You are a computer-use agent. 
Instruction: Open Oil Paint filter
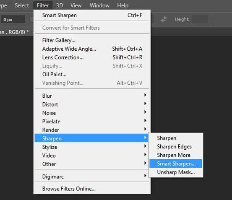tap(92, 74)
